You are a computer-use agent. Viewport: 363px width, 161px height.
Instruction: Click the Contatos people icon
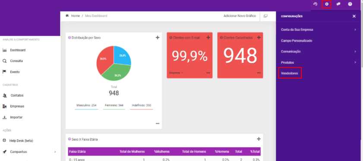tap(5, 95)
